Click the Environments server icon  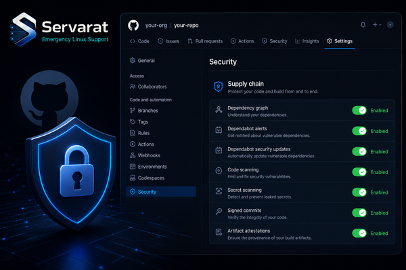tap(133, 167)
